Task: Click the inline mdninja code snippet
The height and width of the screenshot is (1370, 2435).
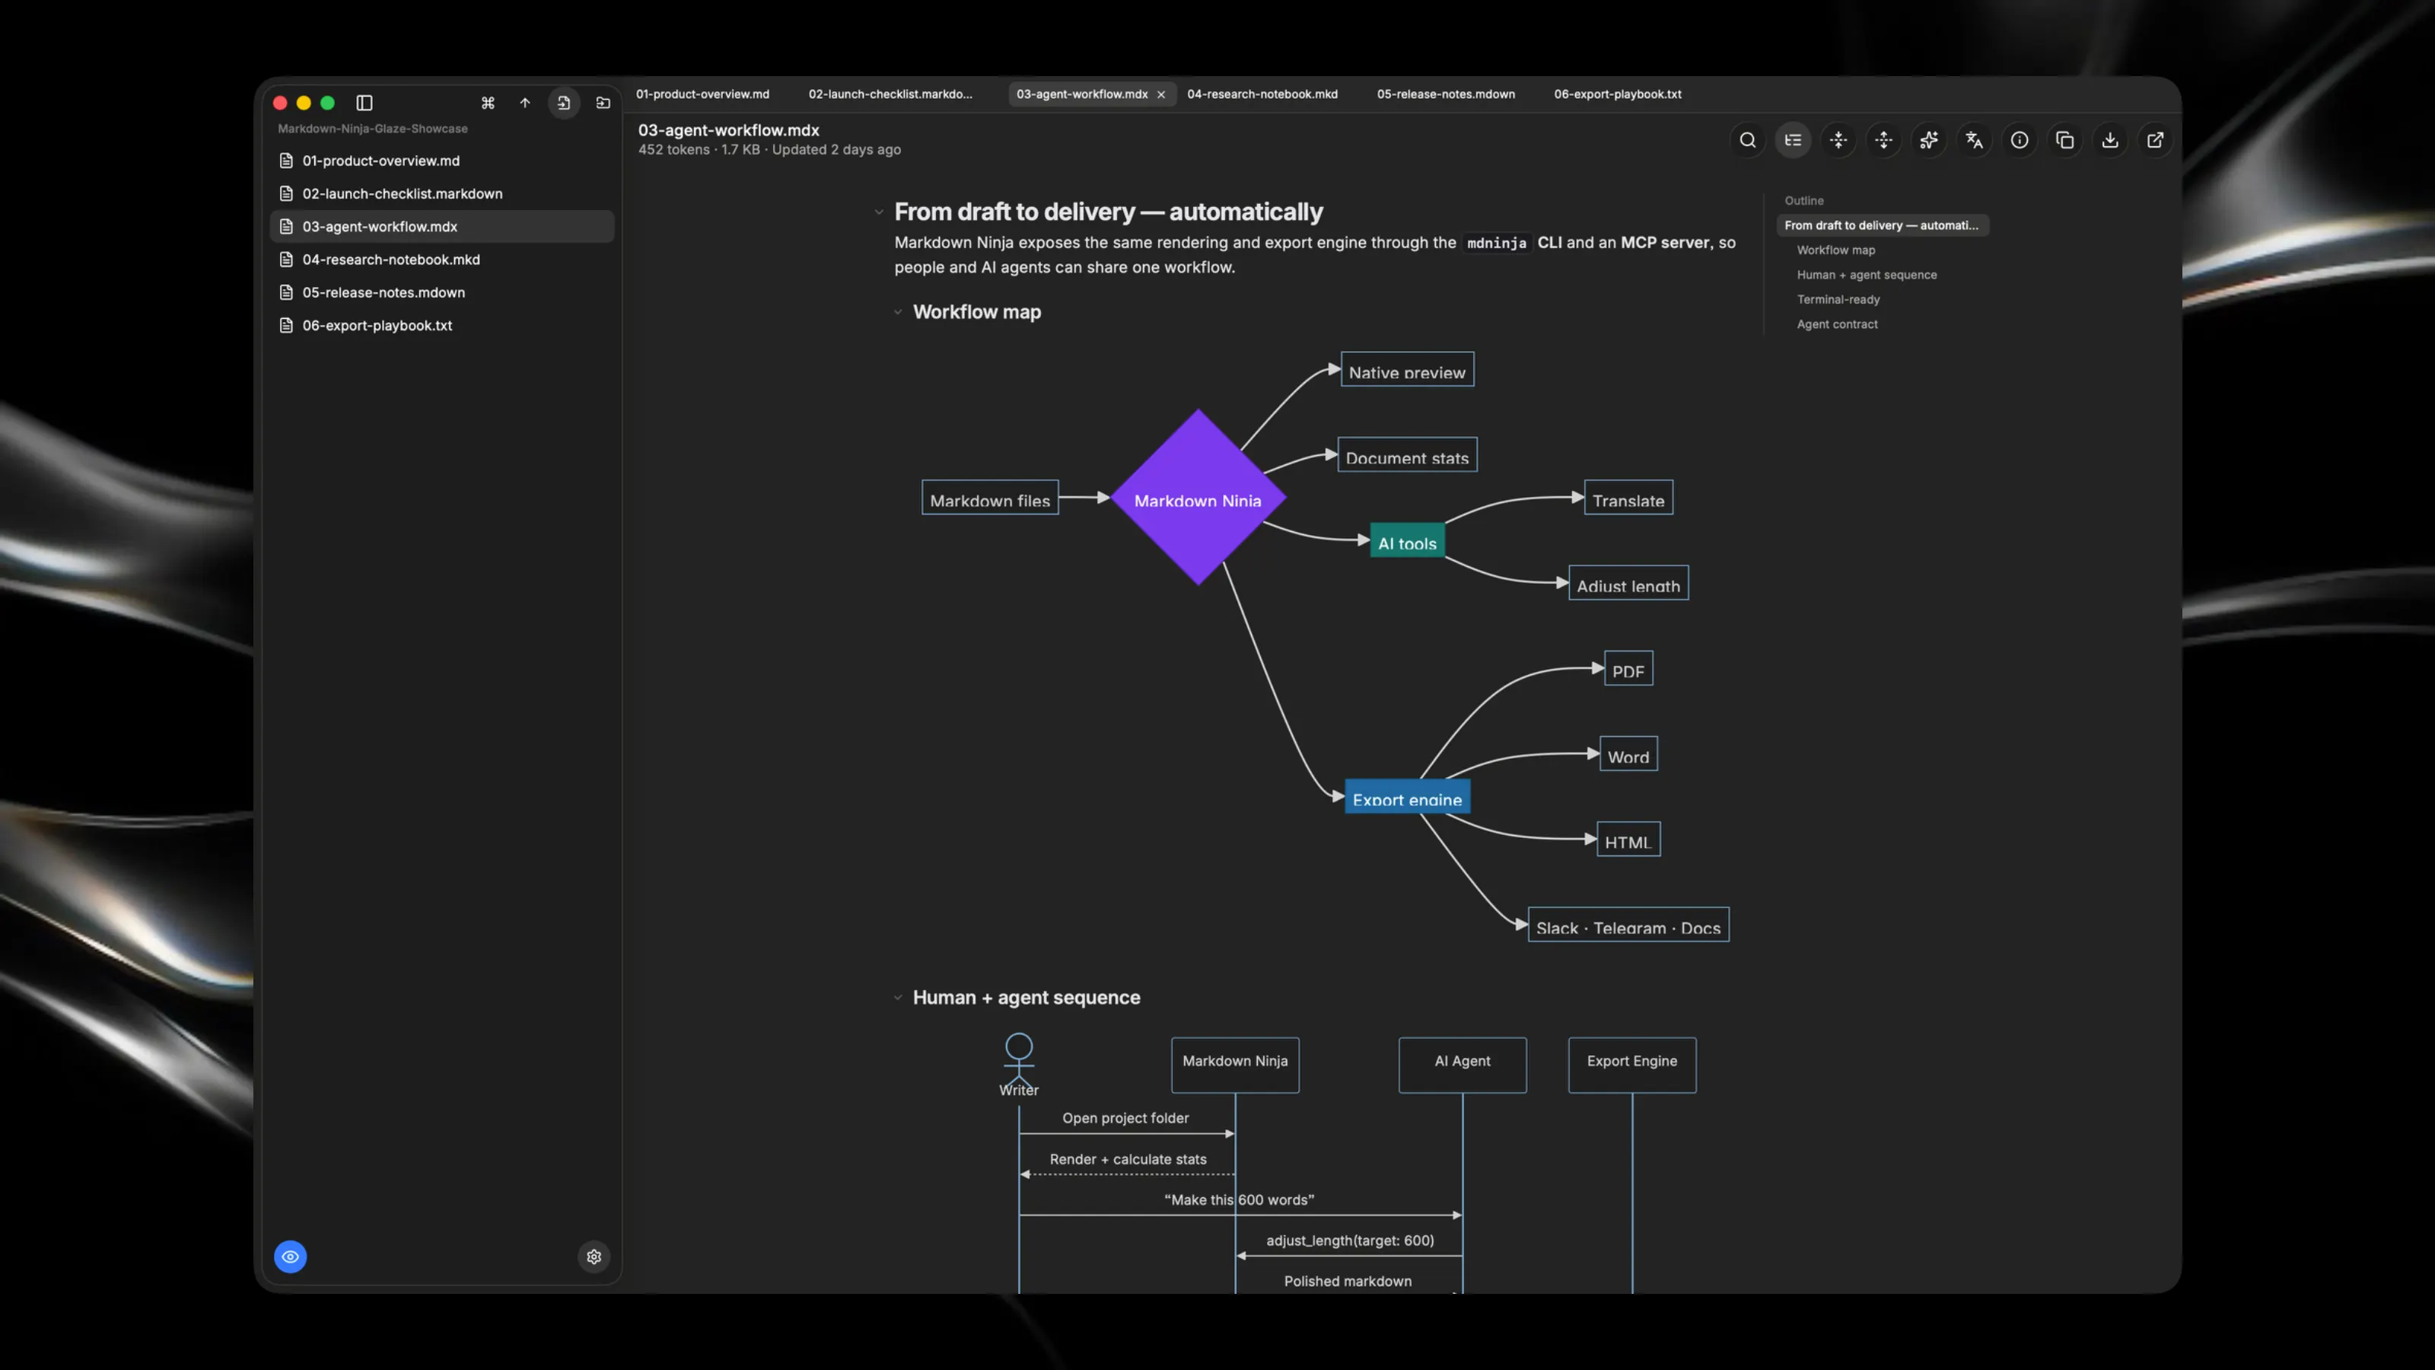Action: click(1496, 243)
